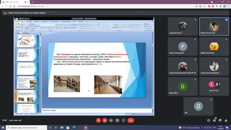Bookmark page with the star icon
Screen dimensions: 231x130
204,6
